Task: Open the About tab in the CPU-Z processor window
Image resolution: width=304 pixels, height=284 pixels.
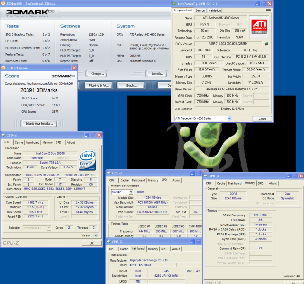Action: pos(71,142)
